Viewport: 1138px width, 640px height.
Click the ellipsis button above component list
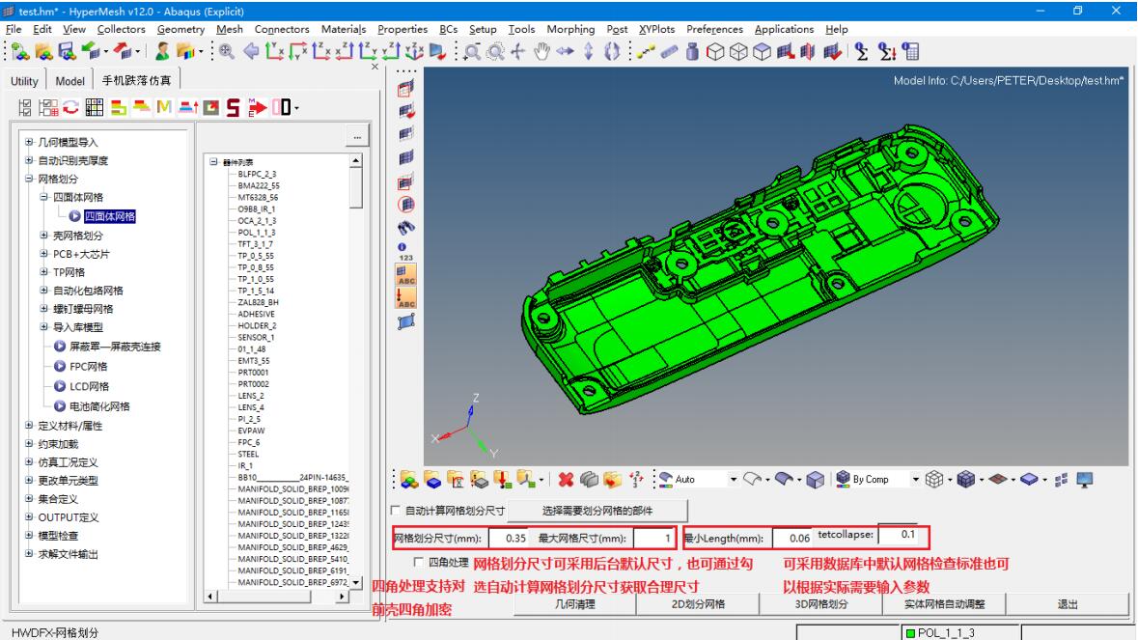coord(357,136)
